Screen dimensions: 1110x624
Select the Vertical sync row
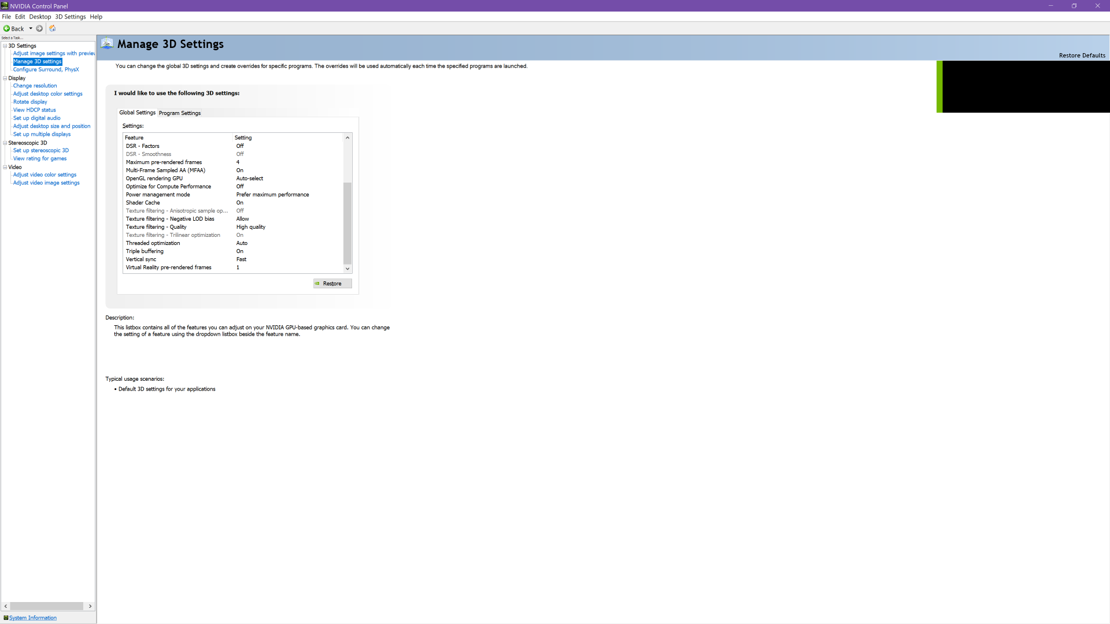[234, 259]
